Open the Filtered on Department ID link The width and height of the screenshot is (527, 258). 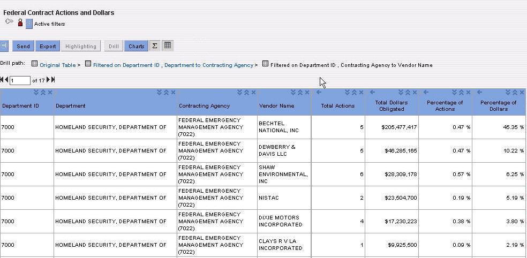pos(126,65)
